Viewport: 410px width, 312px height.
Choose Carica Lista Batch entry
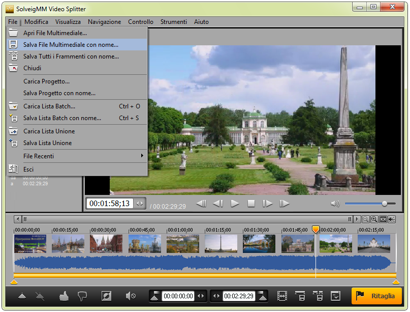pyautogui.click(x=77, y=106)
